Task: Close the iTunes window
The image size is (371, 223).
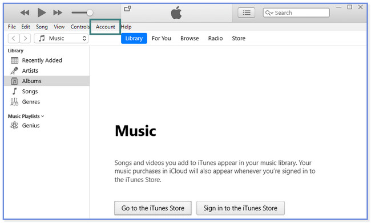Action: pyautogui.click(x=360, y=7)
